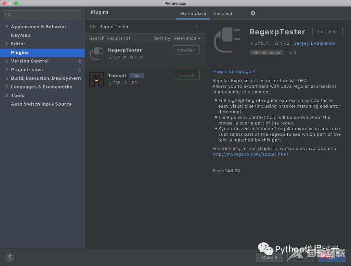The width and height of the screenshot is (351, 266).
Task: Click the large RegexpTester icon in details panel
Action: [227, 40]
